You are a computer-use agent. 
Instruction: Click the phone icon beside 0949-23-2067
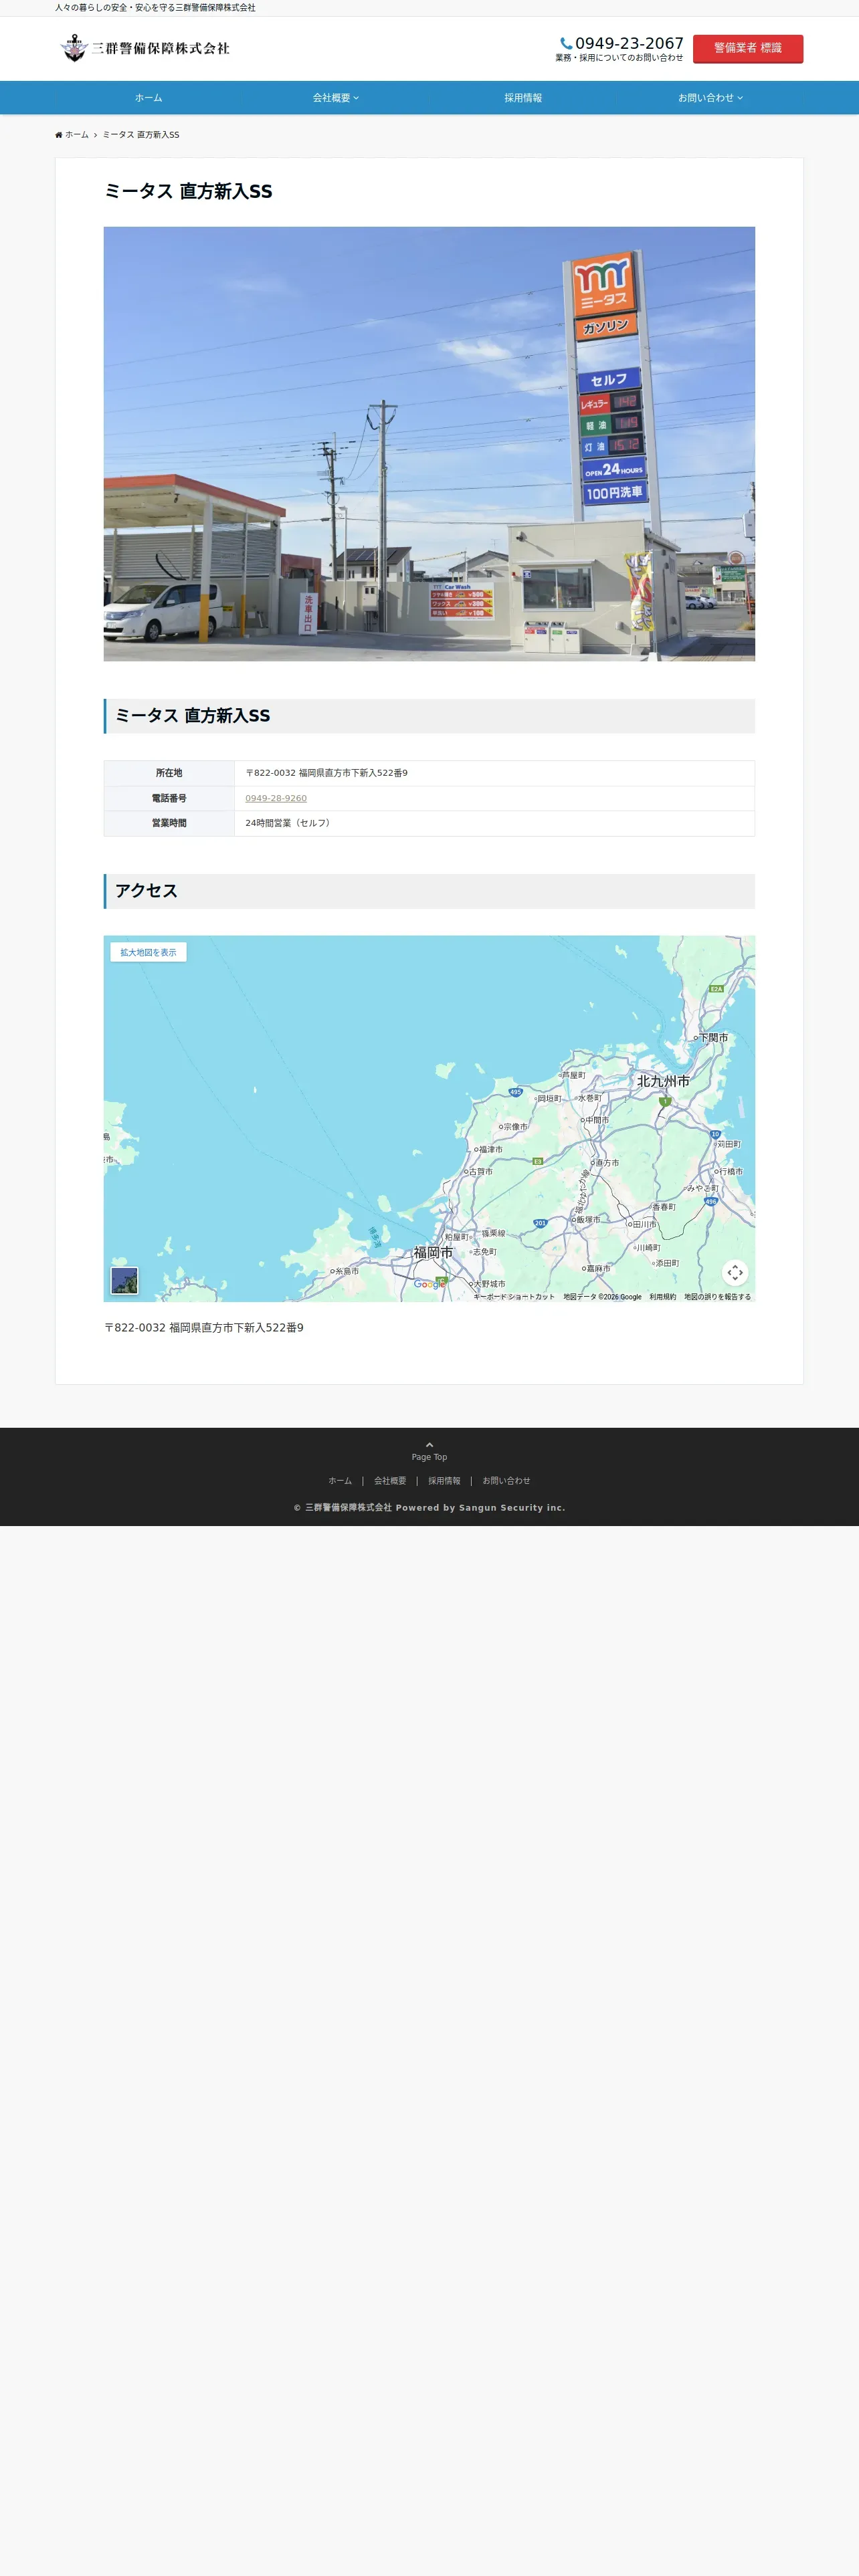(x=566, y=44)
